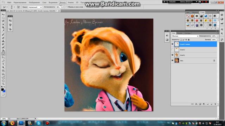Create a new adjustment layer icon
Image resolution: width=225 pixels, height=126 pixels.
tap(204, 104)
